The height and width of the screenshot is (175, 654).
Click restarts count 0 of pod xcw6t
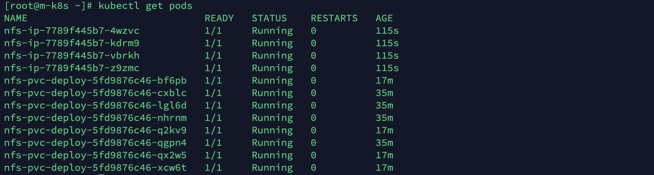[x=314, y=168]
